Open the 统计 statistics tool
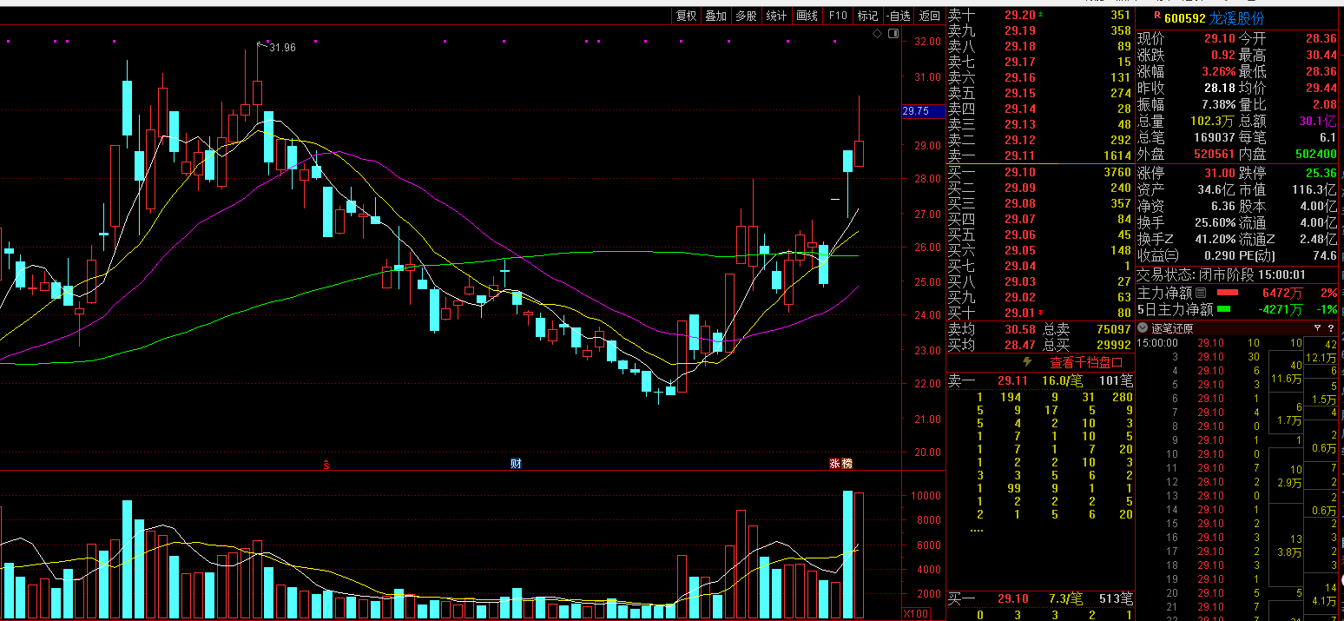Viewport: 1344px width, 621px height. [x=777, y=16]
